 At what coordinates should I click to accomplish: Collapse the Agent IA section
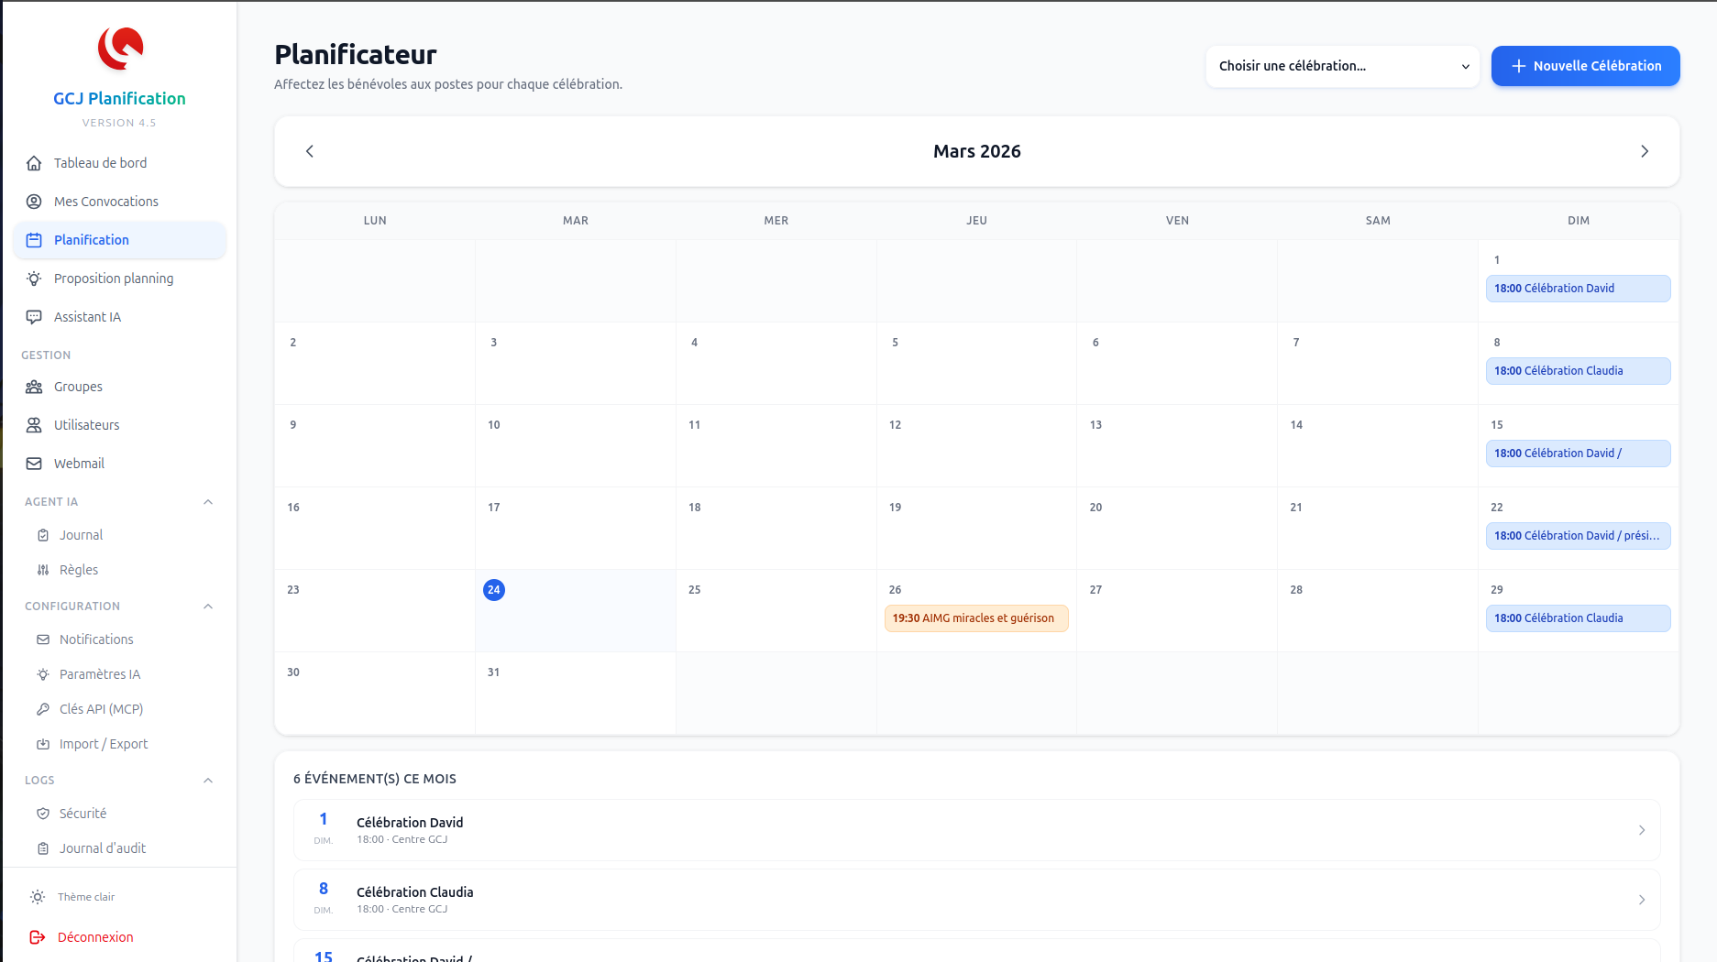point(208,502)
